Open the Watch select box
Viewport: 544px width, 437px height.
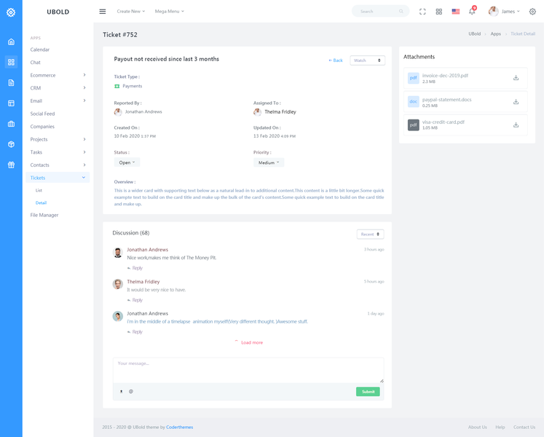(367, 60)
